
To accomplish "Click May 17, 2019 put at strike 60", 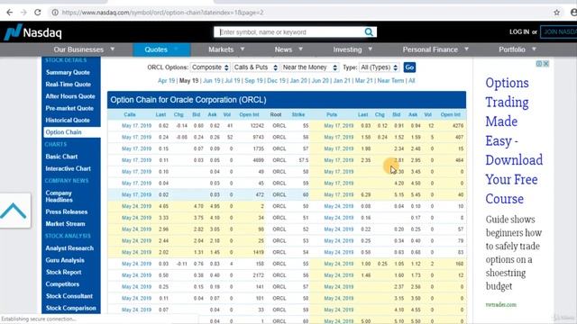I will [x=339, y=194].
